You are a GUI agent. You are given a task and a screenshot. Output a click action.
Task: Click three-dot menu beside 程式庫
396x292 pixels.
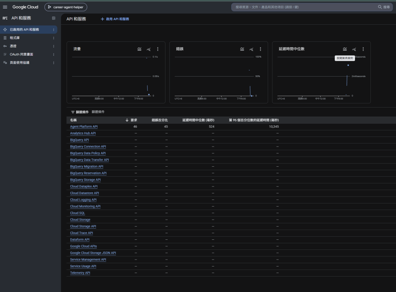point(53,38)
